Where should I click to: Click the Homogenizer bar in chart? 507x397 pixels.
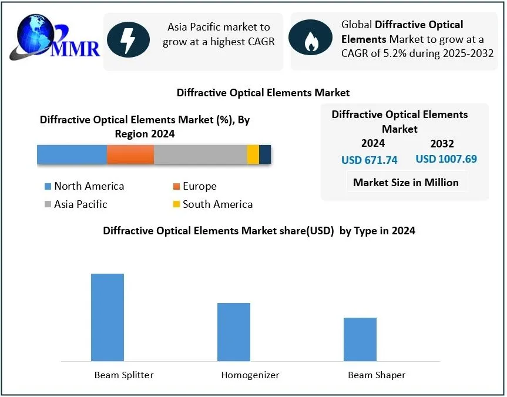click(x=234, y=332)
